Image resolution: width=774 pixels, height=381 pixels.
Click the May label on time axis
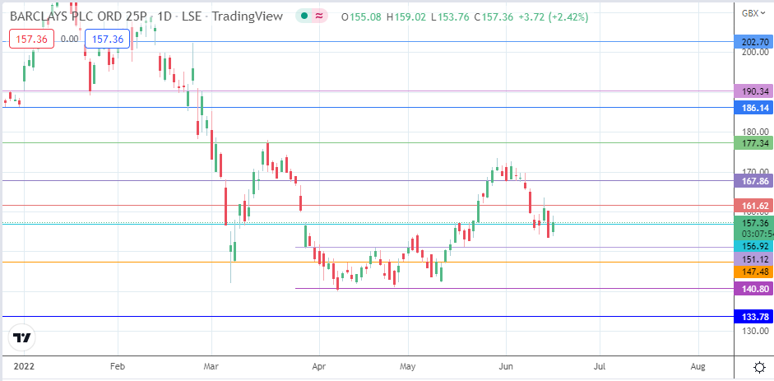(408, 366)
